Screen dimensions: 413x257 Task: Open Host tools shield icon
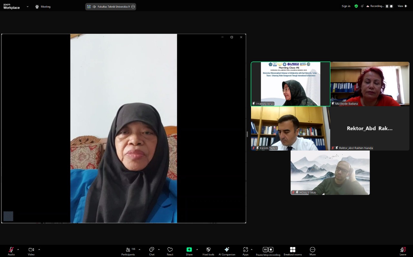[x=208, y=251]
